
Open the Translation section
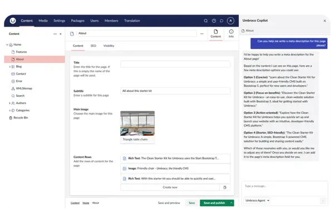pos(132,21)
